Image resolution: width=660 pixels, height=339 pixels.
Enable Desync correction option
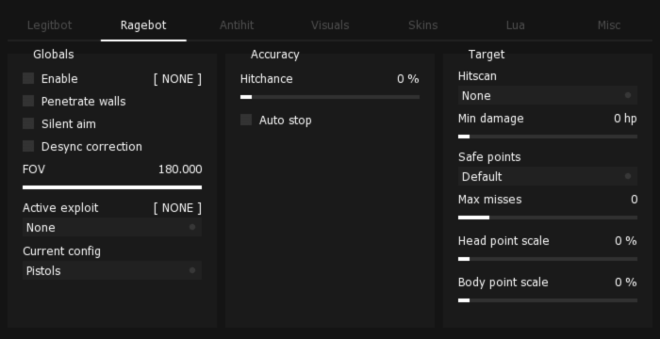[x=28, y=146]
